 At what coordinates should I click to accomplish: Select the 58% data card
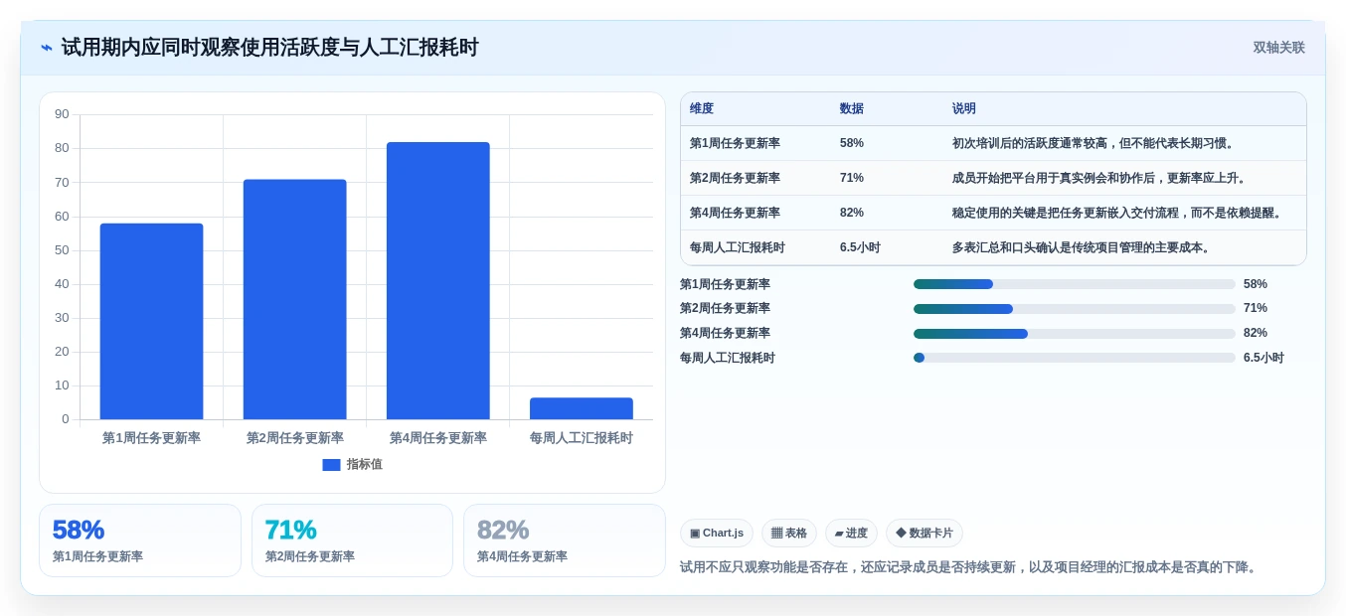pos(140,540)
